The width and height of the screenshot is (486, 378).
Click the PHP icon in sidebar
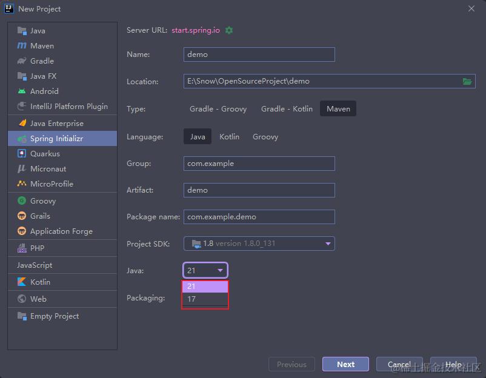click(22, 248)
